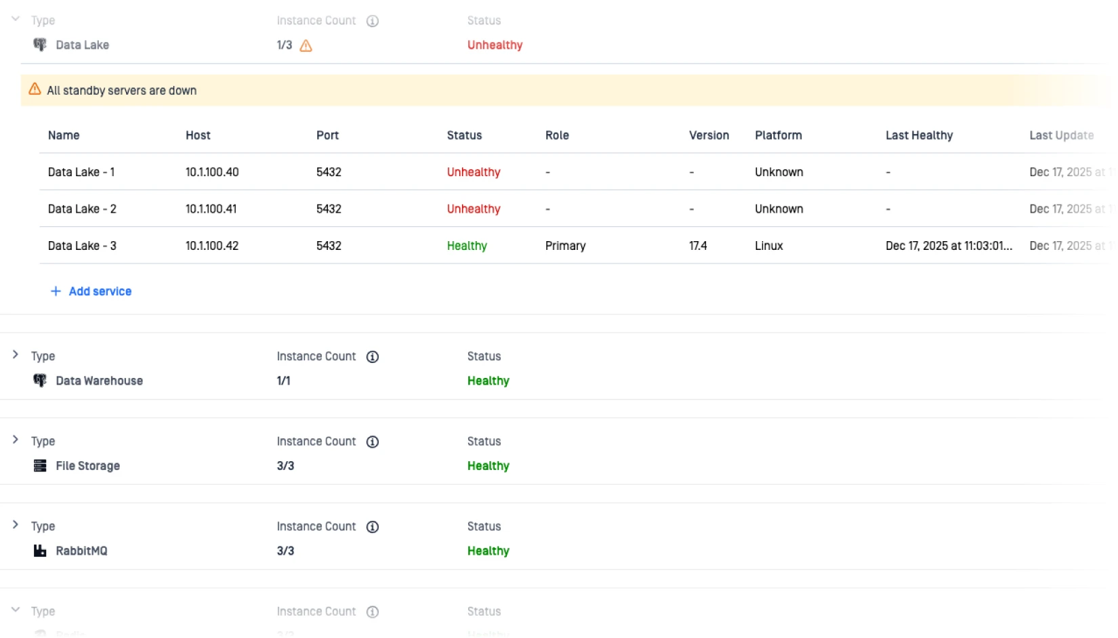Click the Data Warehouse elephant icon
Image resolution: width=1118 pixels, height=638 pixels.
[40, 381]
